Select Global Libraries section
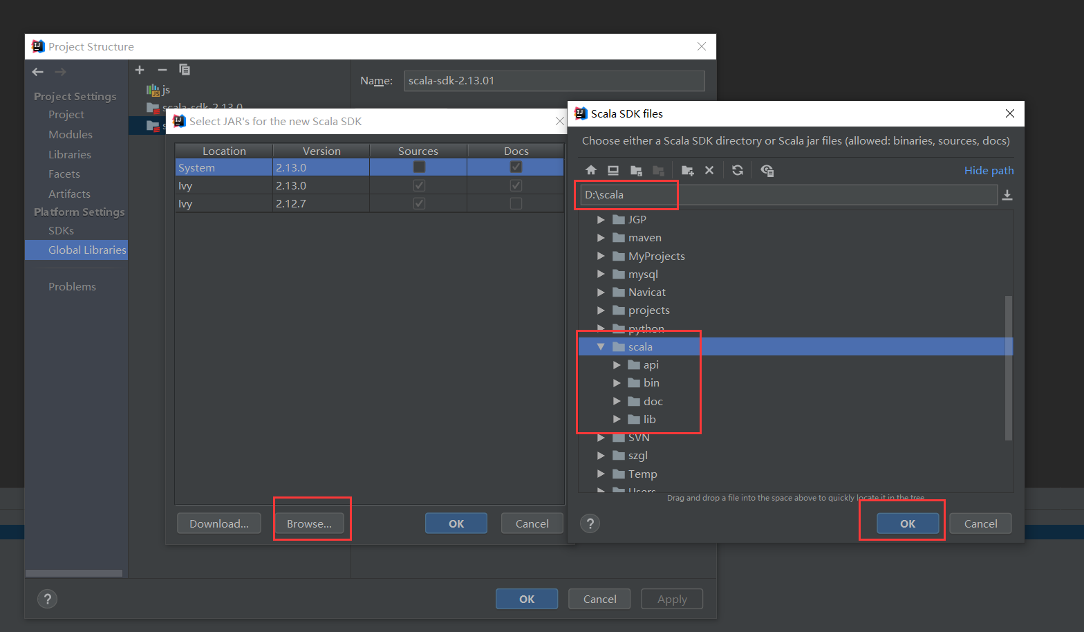The height and width of the screenshot is (632, 1084). 77,250
